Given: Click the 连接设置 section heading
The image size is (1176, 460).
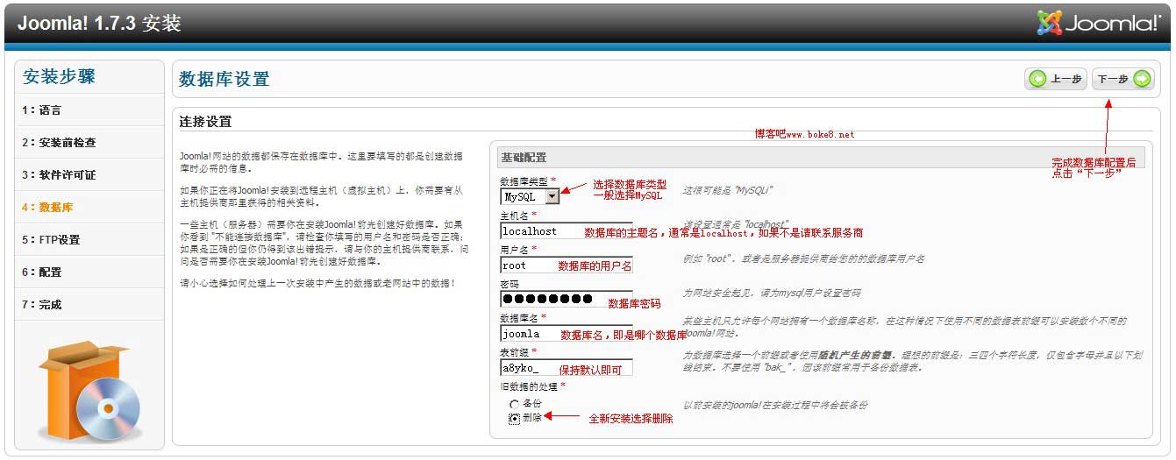Looking at the screenshot, I should click(x=205, y=121).
